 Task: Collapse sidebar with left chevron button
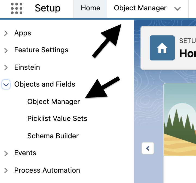148,148
